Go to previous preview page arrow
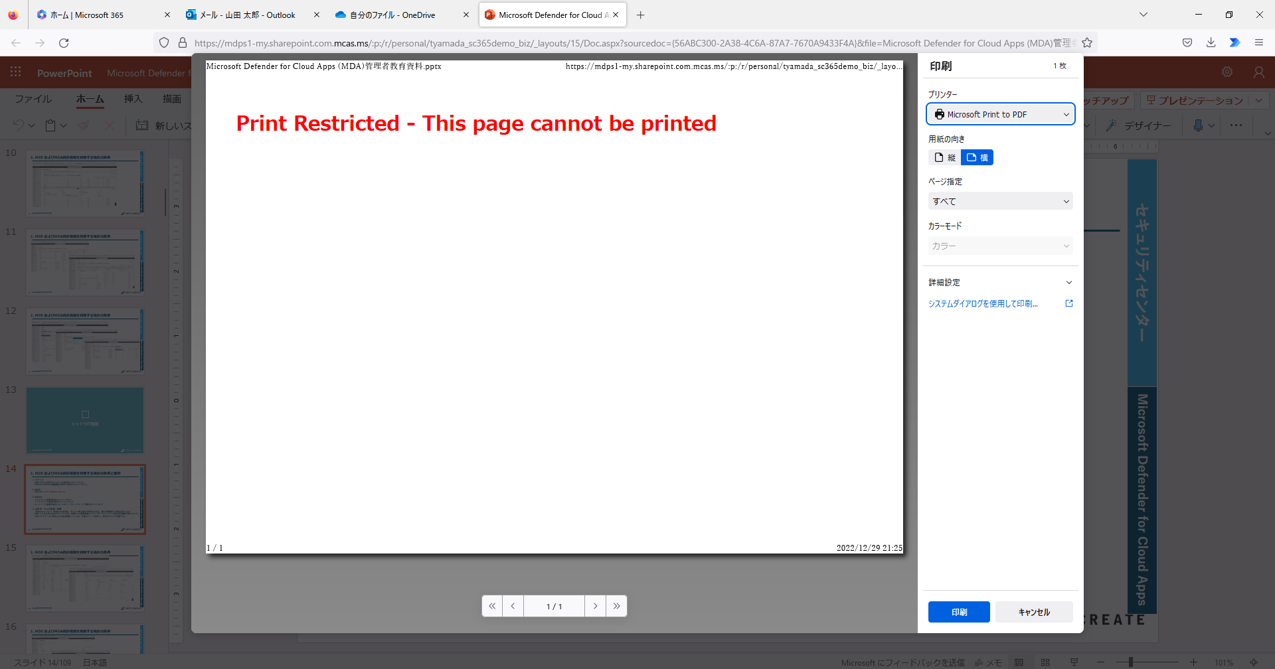 [x=513, y=606]
